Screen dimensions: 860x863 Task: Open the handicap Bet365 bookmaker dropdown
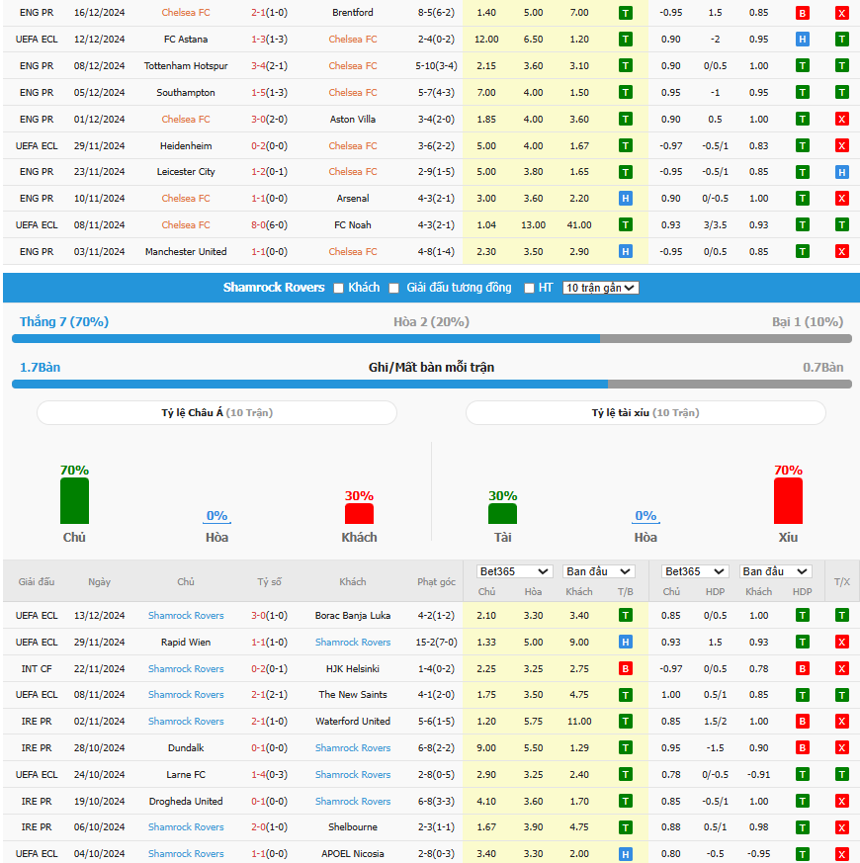tap(695, 571)
